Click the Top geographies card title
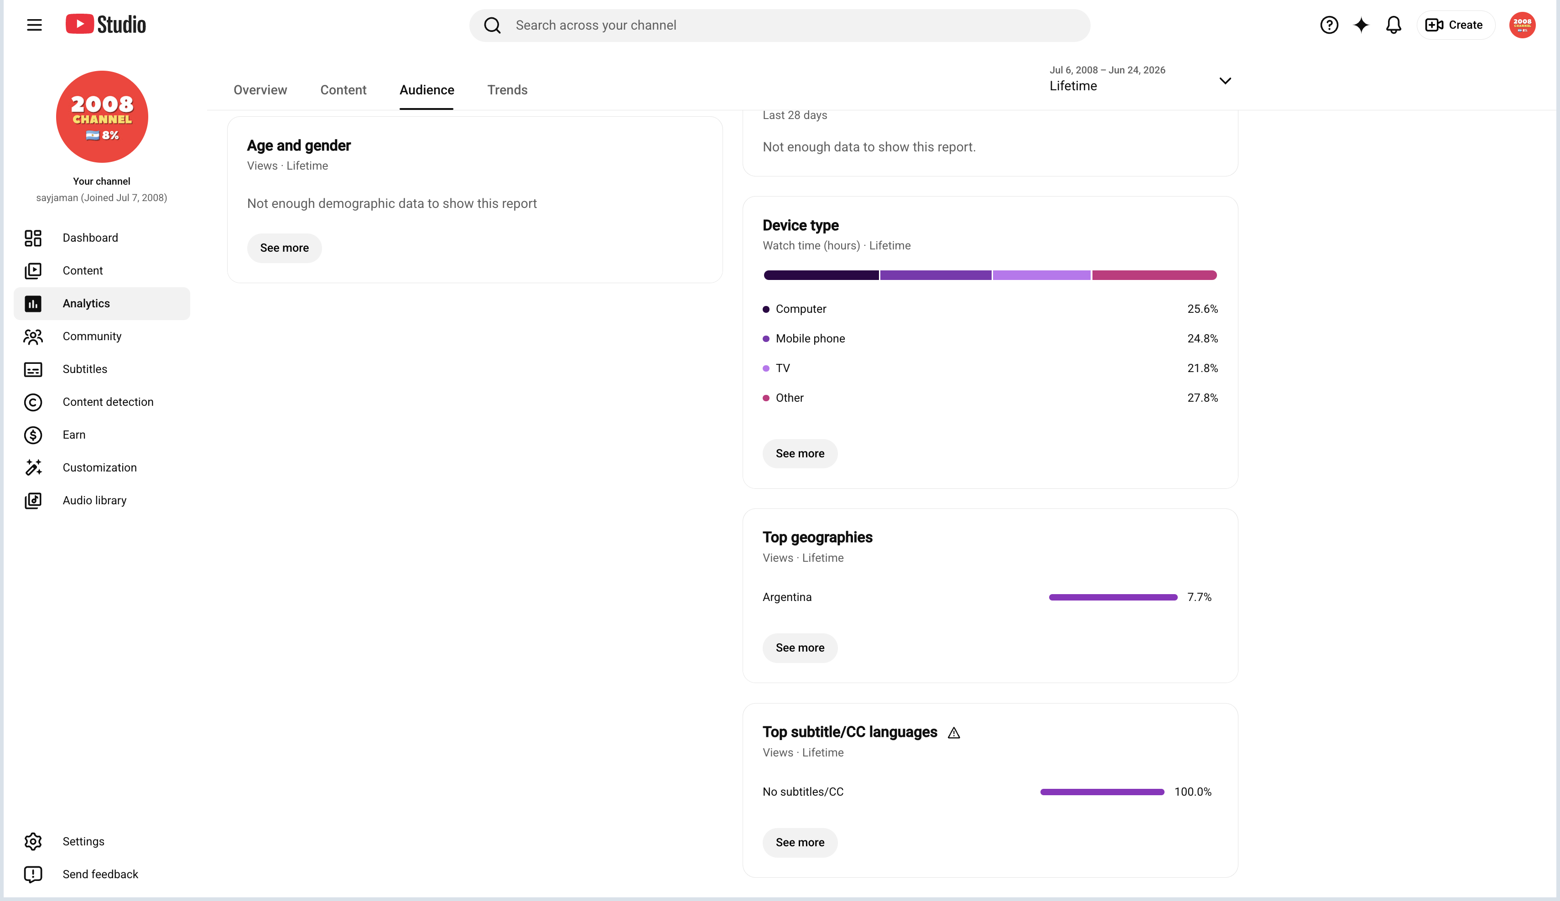 point(817,538)
